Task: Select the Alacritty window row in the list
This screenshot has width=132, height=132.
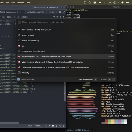Action: click(x=66, y=73)
